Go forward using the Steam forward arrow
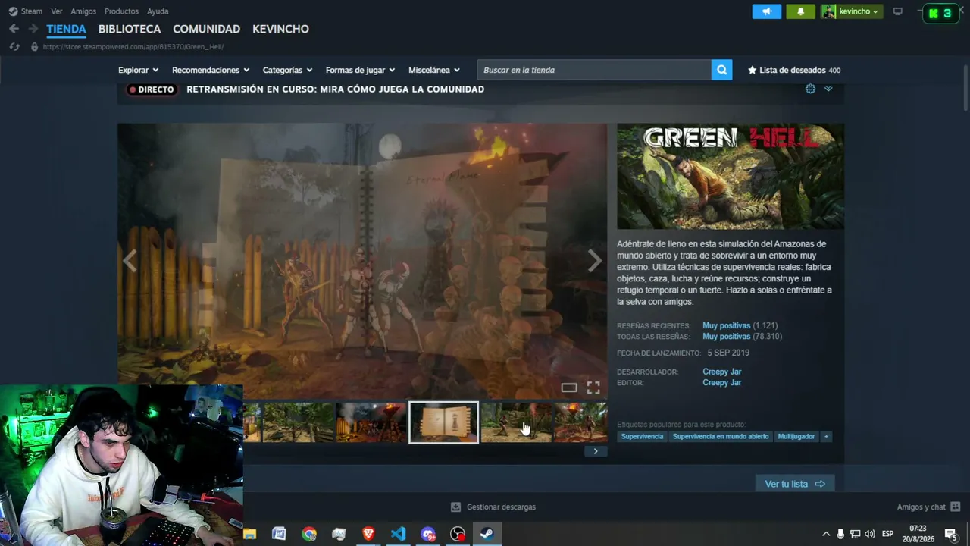The height and width of the screenshot is (546, 970). click(33, 29)
